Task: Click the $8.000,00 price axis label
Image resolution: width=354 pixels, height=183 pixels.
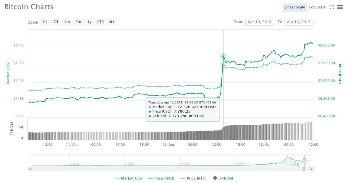Action: [x=326, y=45]
